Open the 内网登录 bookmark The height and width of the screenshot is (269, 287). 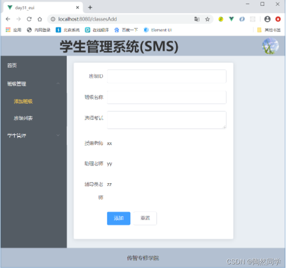coord(39,30)
